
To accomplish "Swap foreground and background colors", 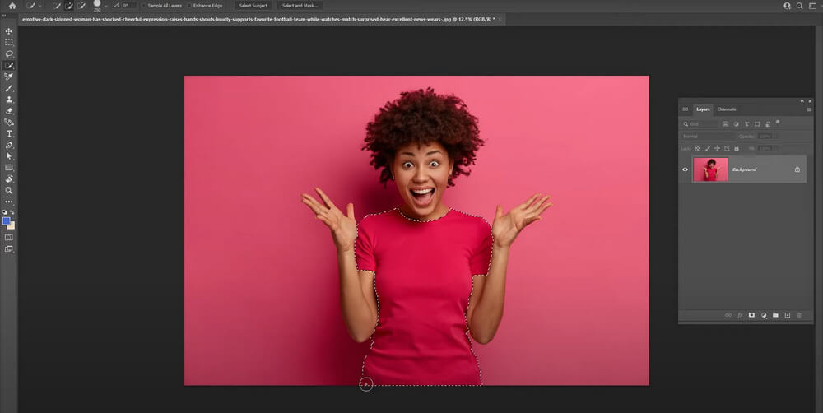I will [12, 212].
